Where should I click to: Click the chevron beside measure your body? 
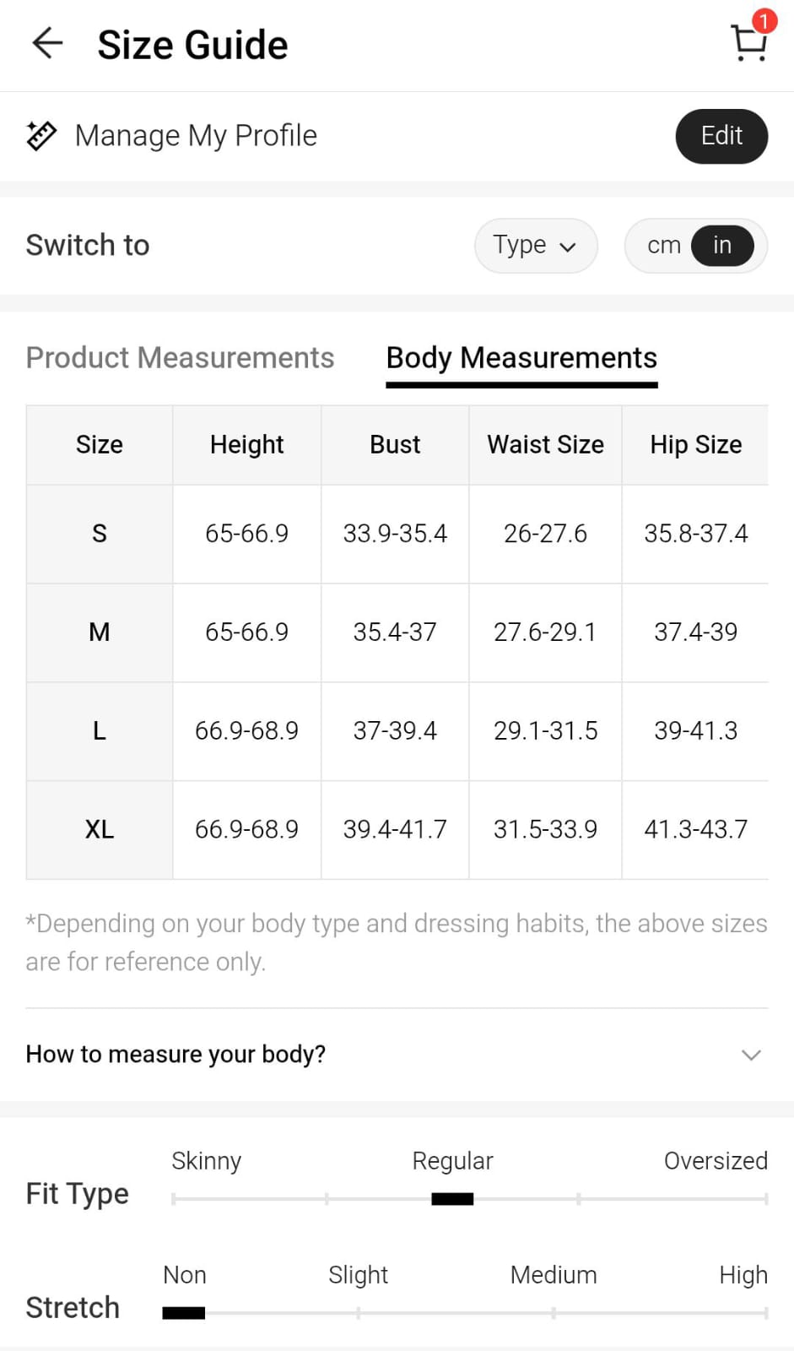coord(750,1055)
